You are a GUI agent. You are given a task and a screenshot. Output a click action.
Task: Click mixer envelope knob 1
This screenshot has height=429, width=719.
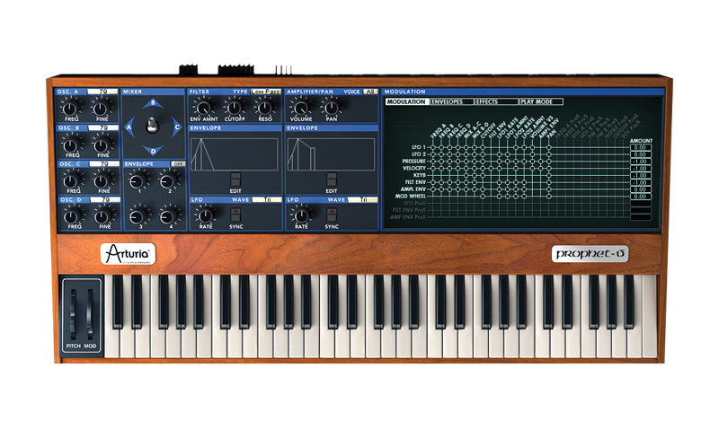click(x=138, y=181)
